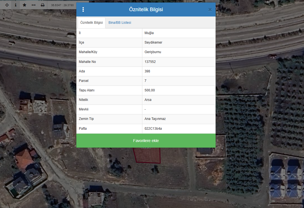This screenshot has height=208, width=304.
Task: Open the three-dot menu in dialog header
Action: click(x=83, y=10)
